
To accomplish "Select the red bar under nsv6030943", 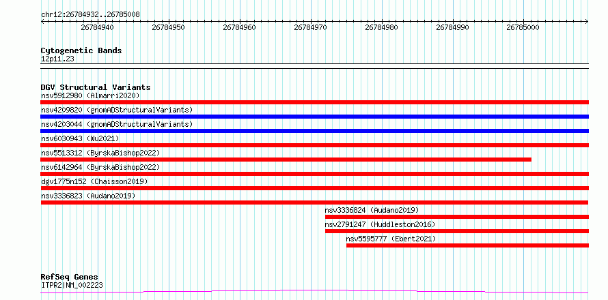I will coord(314,145).
